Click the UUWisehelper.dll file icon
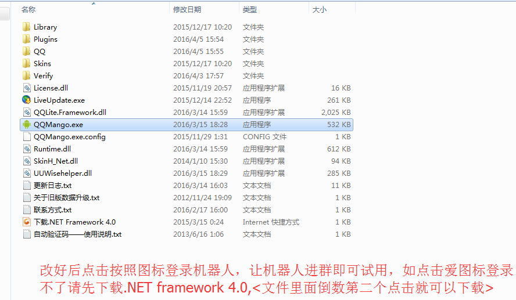The width and height of the screenshot is (516, 300). [27, 173]
